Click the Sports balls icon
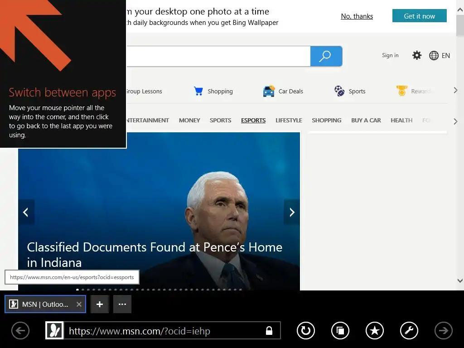 (x=339, y=91)
